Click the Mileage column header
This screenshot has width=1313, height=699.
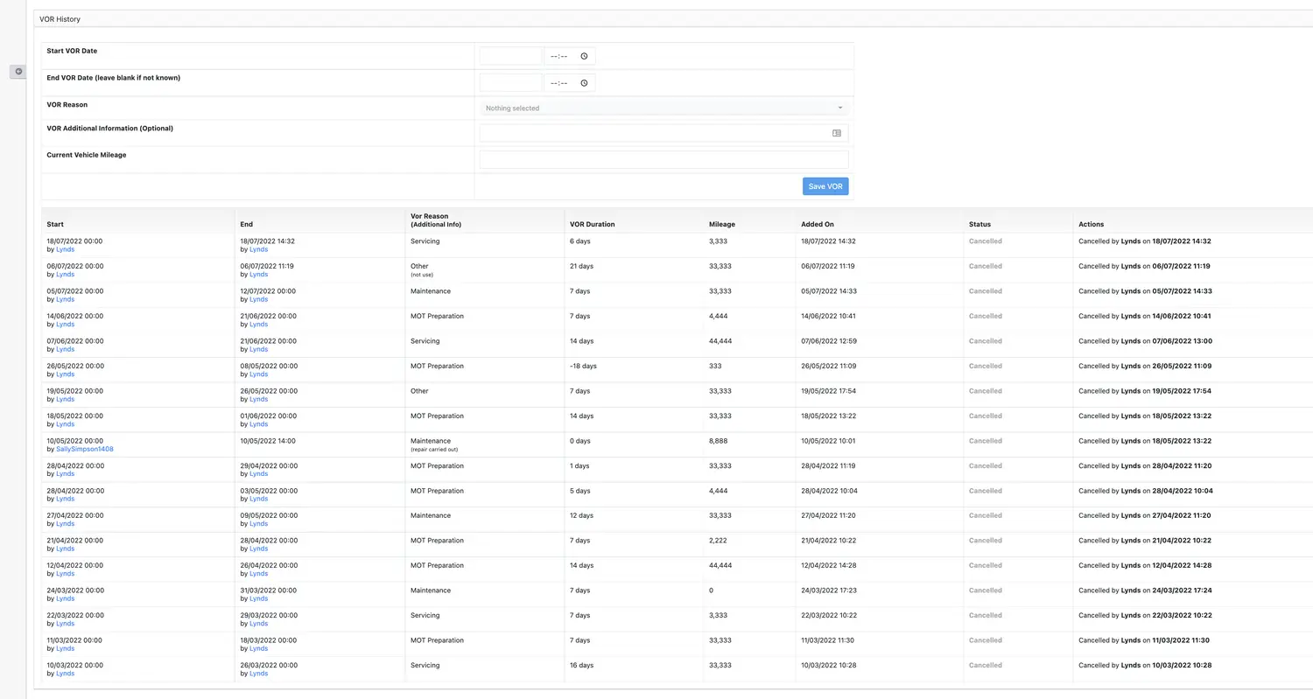[x=721, y=225]
